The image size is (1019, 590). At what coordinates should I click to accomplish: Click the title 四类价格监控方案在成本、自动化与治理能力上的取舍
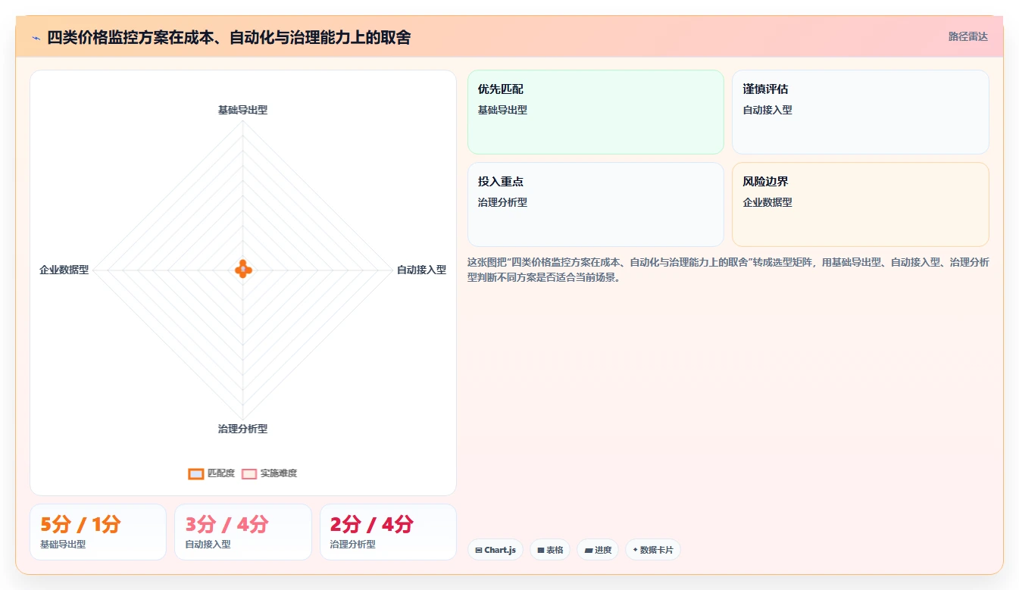(229, 37)
